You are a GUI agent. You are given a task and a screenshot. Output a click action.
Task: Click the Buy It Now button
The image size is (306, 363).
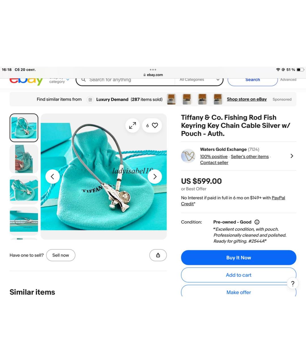click(x=239, y=258)
